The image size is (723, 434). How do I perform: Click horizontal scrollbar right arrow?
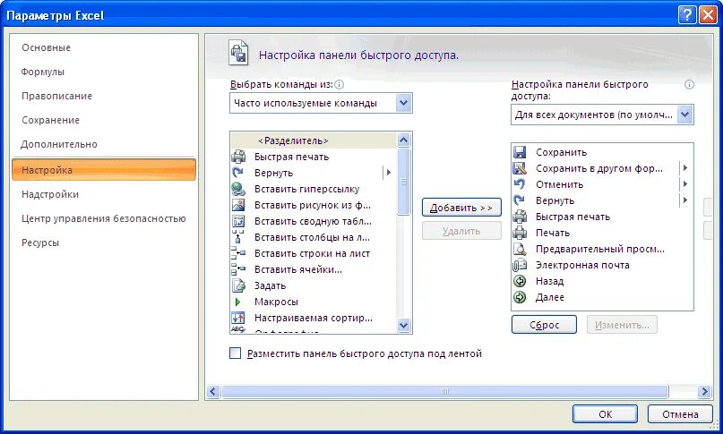[x=704, y=392]
